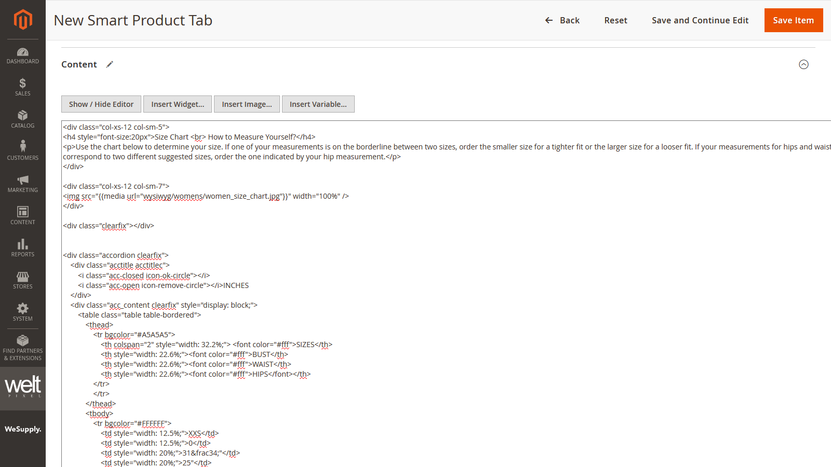
Task: Open the Stores menu
Action: pyautogui.click(x=23, y=281)
